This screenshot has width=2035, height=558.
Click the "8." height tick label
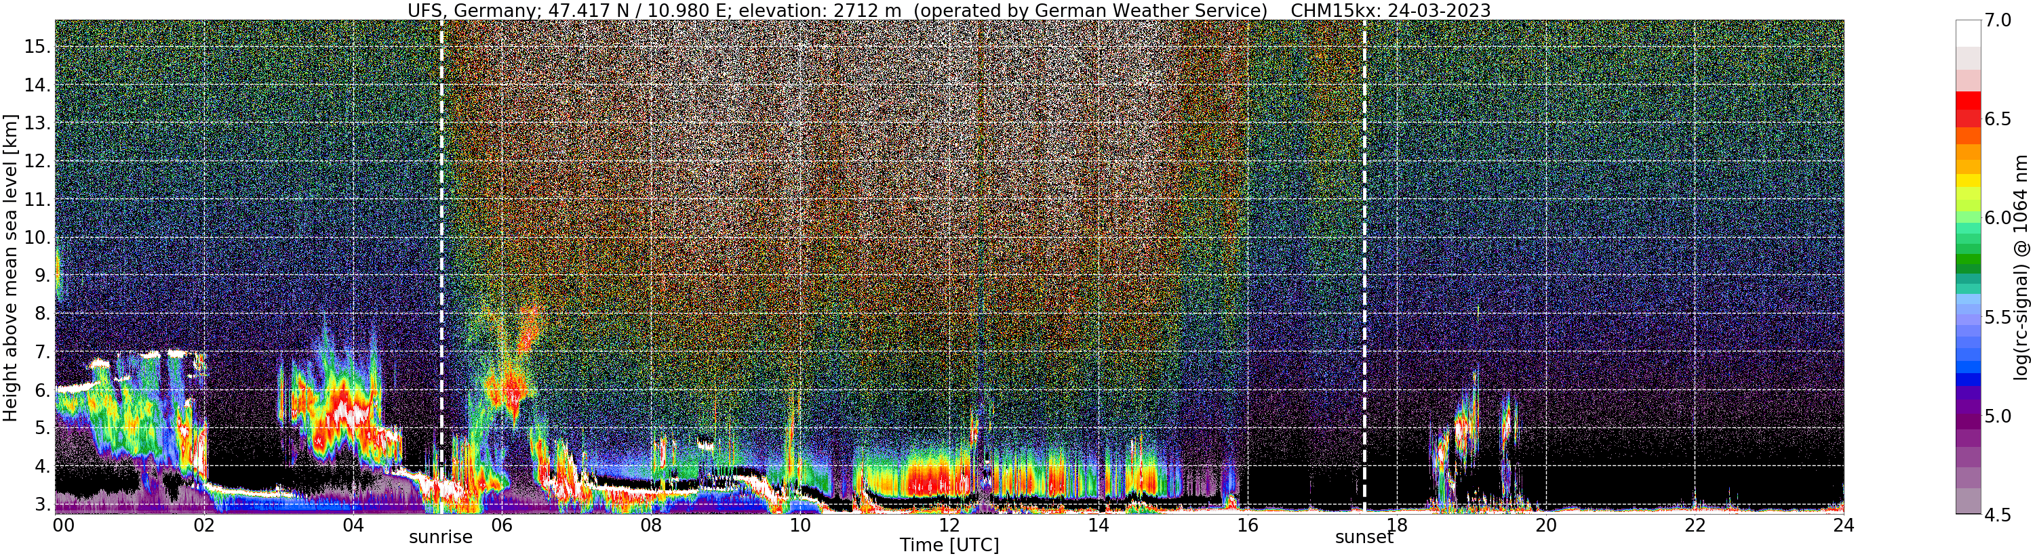[42, 314]
